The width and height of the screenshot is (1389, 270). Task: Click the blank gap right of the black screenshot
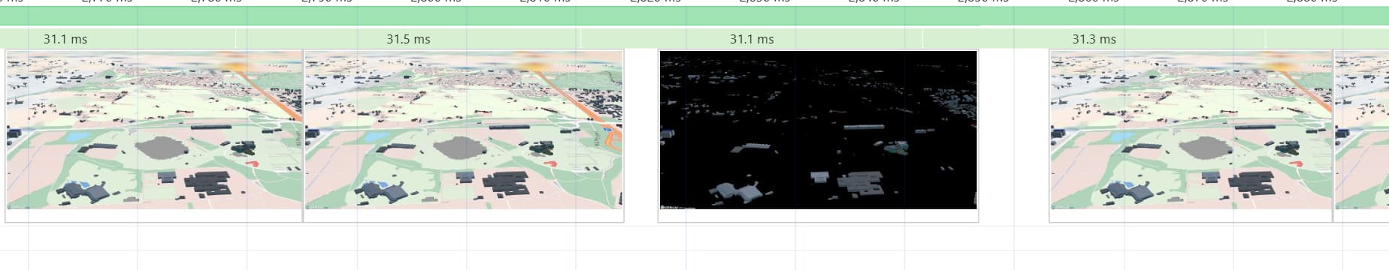1014,136
